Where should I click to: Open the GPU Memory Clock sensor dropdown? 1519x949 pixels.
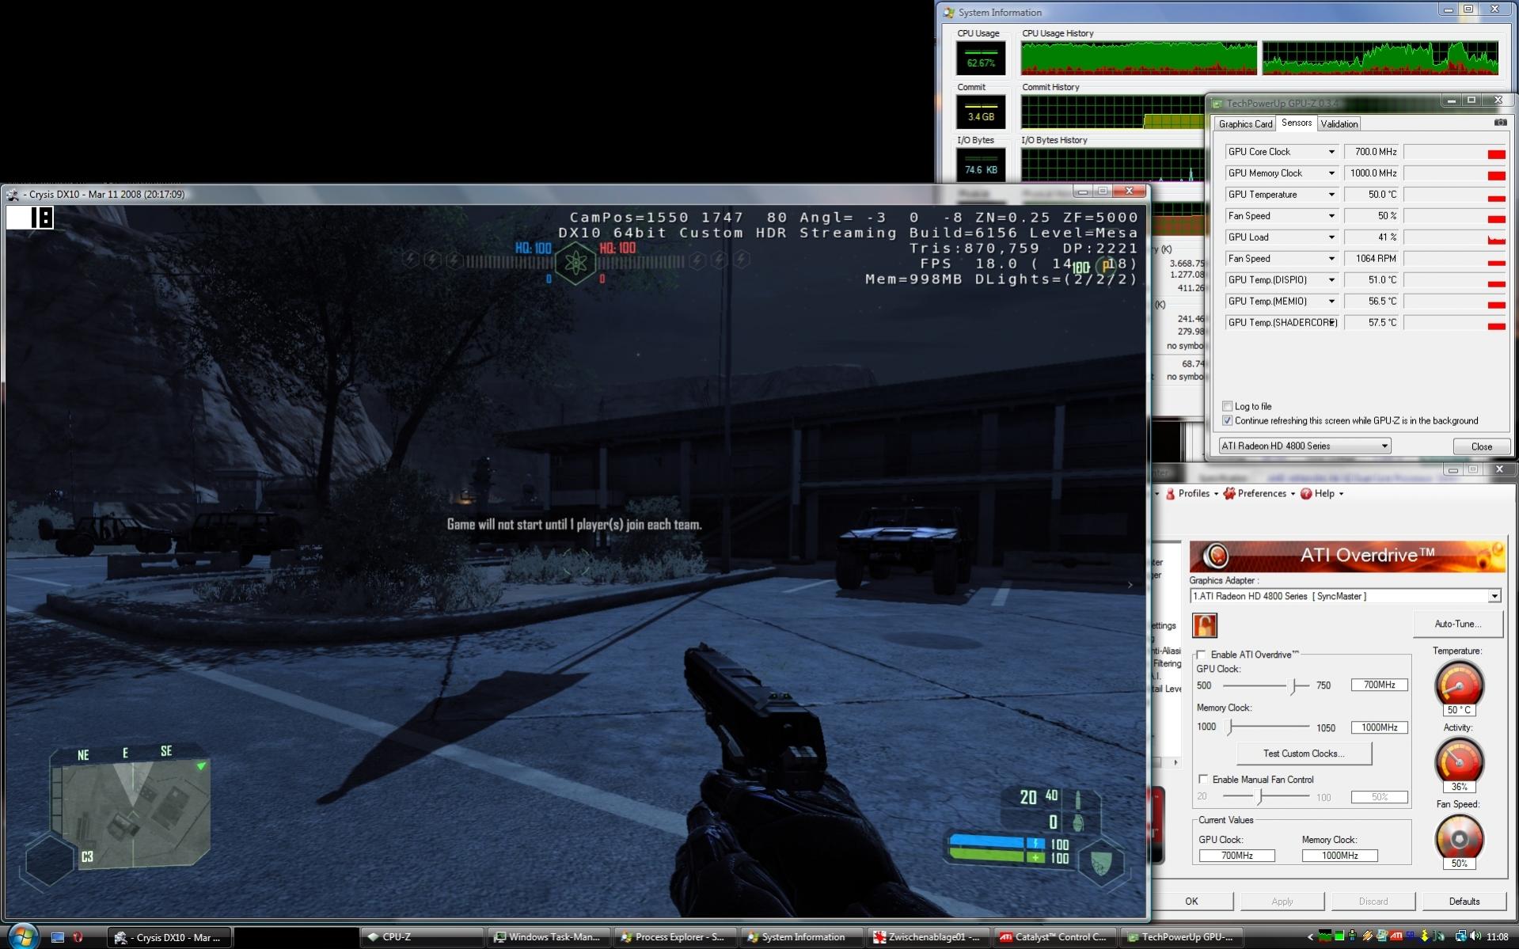(1331, 173)
